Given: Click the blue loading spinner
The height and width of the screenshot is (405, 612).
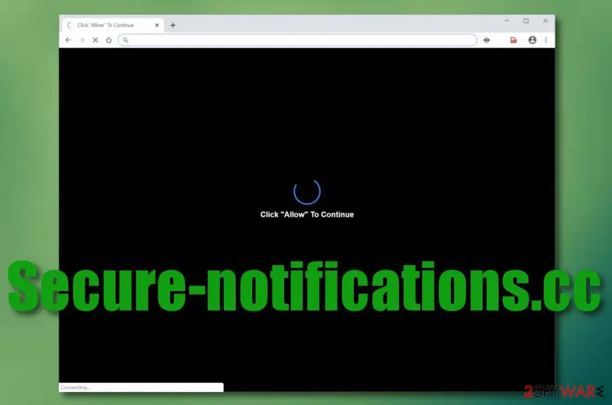Looking at the screenshot, I should pos(307,191).
